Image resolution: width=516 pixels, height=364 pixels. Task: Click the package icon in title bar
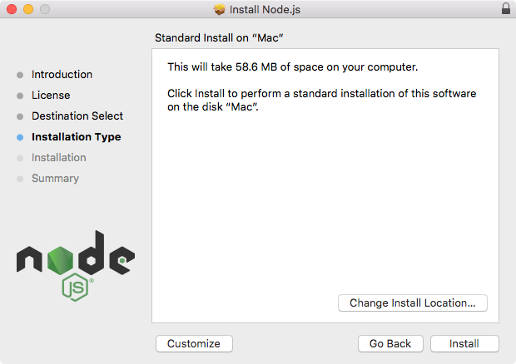[220, 9]
